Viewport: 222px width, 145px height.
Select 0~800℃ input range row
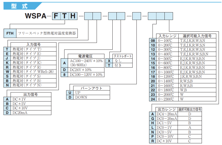tap(183, 68)
